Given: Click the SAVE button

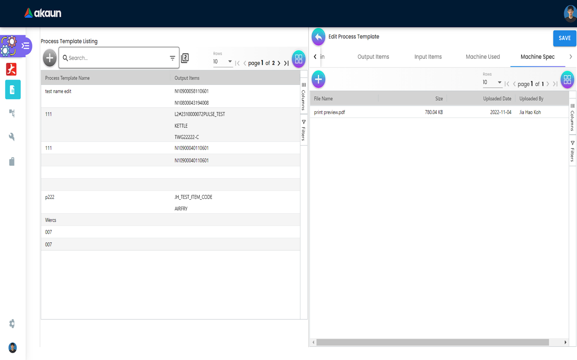Looking at the screenshot, I should [565, 38].
